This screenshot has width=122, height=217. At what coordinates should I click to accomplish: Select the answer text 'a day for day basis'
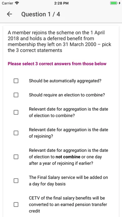pyautogui.click(x=47, y=184)
